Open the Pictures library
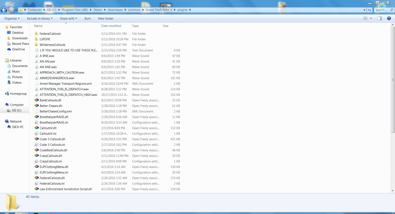The width and height of the screenshot is (395, 214). tap(17, 77)
